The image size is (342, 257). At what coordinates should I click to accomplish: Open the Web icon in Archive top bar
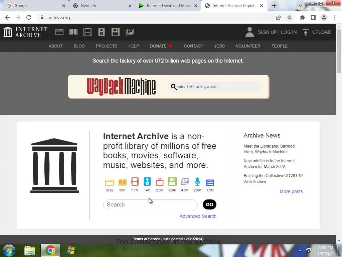[x=59, y=32]
